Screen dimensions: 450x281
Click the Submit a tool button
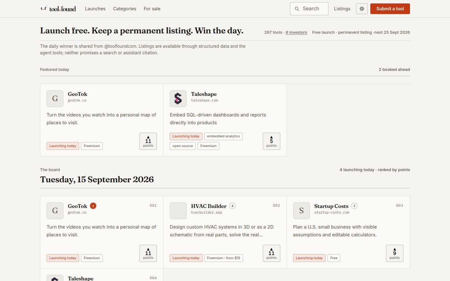[390, 9]
